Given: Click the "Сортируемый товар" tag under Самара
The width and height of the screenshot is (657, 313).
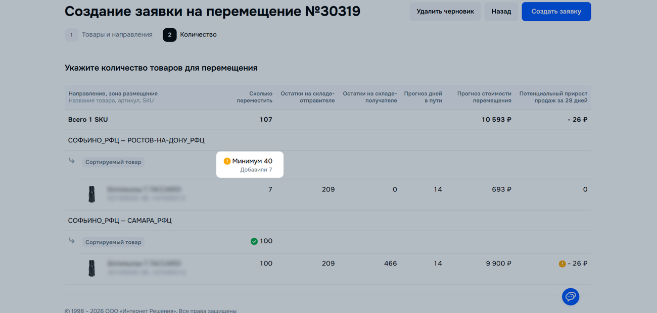Looking at the screenshot, I should click(113, 242).
